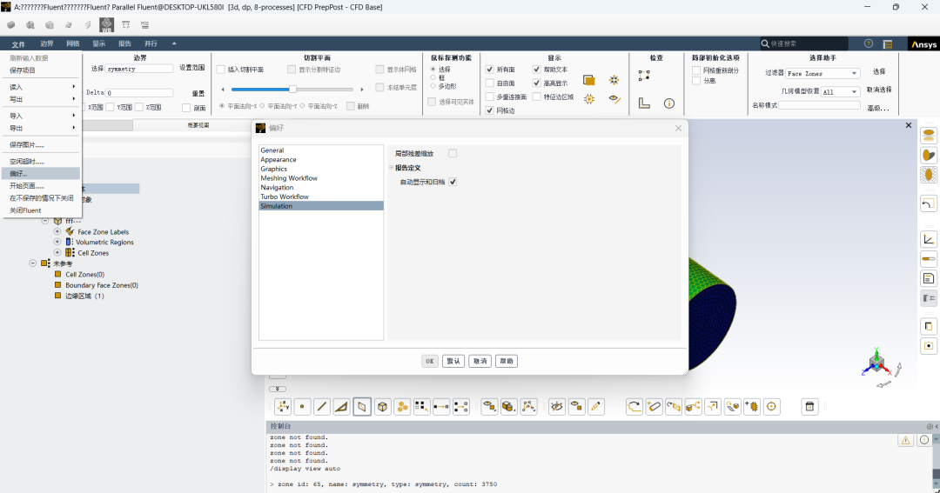Uncheck 自动显示和归档 checkbox
The height and width of the screenshot is (493, 940).
tap(453, 182)
